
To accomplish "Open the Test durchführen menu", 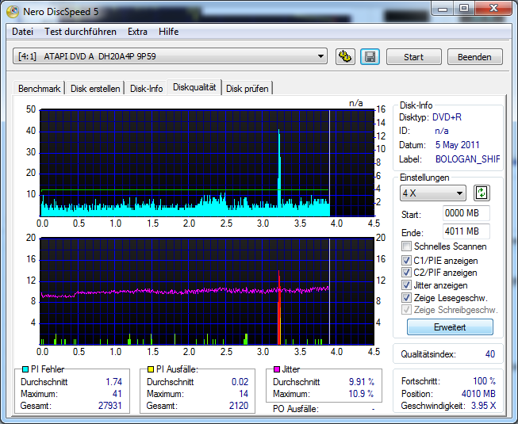I will pyautogui.click(x=80, y=32).
